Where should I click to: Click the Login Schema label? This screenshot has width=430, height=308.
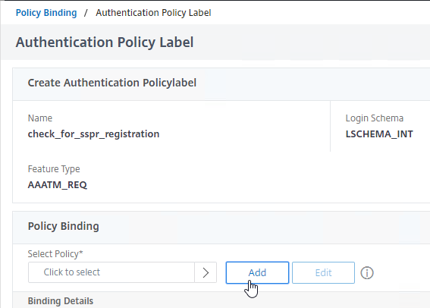point(375,118)
